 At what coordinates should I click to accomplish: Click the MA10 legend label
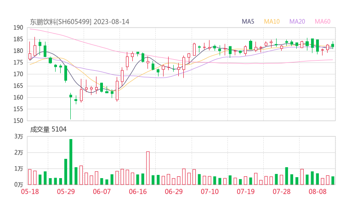272,22
